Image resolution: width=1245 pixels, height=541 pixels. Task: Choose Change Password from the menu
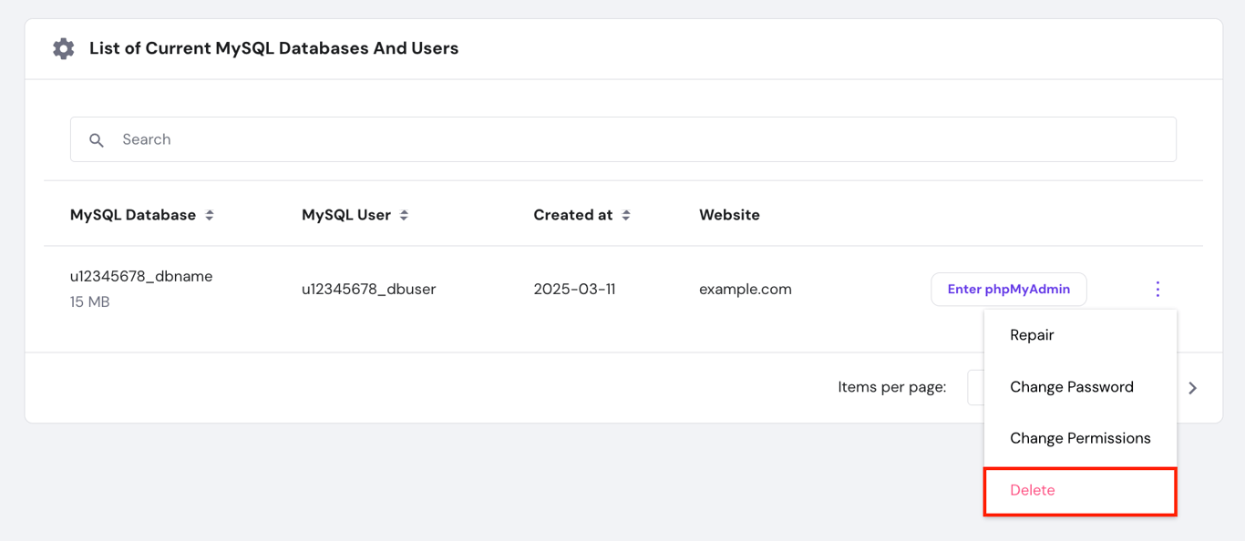[1072, 386]
